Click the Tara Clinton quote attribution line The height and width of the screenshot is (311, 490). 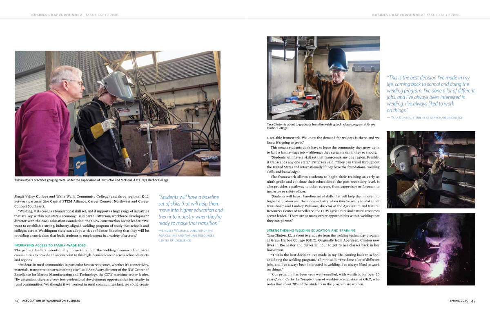425,118
